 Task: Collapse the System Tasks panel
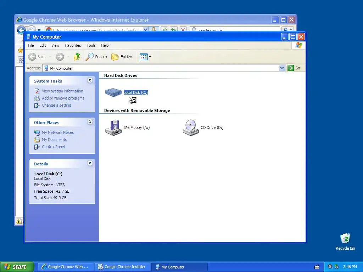coord(90,80)
